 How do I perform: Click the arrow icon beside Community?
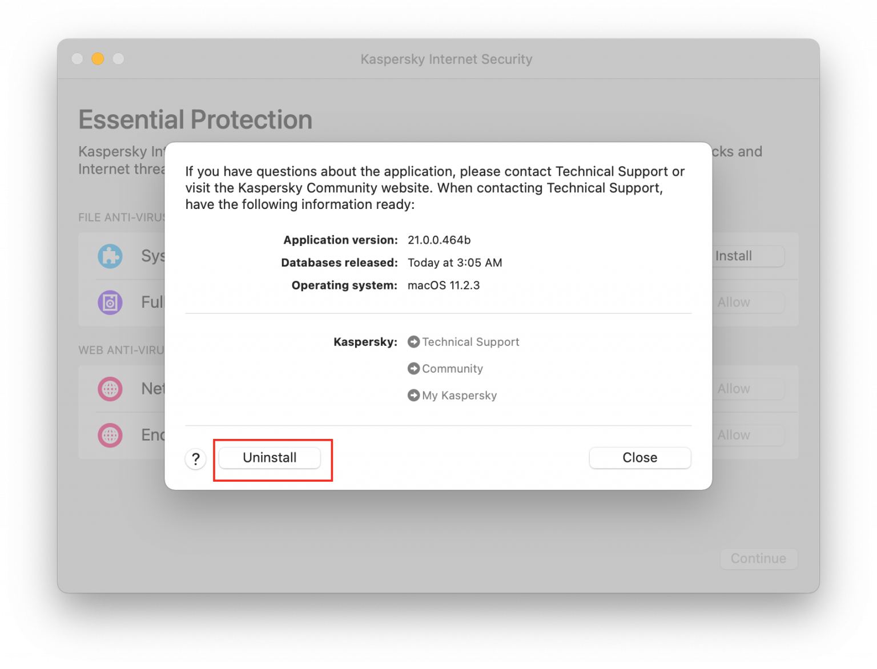(413, 369)
